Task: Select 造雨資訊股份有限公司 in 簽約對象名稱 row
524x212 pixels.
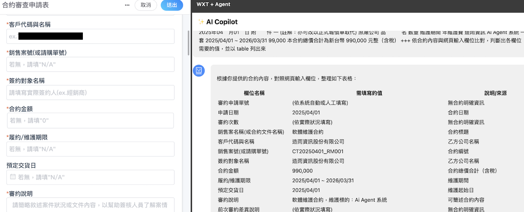Action: (x=318, y=161)
